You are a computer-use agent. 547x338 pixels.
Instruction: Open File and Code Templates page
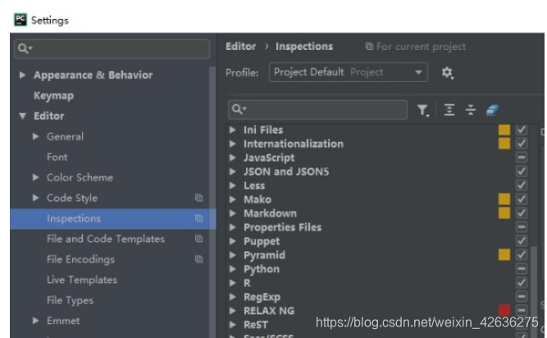coord(106,239)
